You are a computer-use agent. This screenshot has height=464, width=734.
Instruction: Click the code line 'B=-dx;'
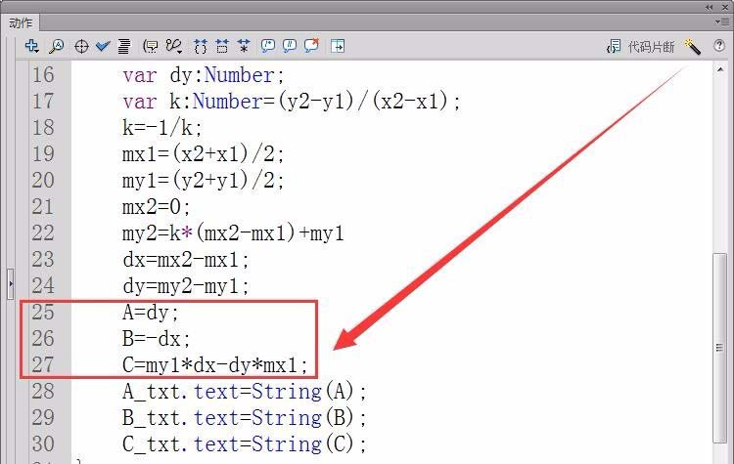coord(157,338)
